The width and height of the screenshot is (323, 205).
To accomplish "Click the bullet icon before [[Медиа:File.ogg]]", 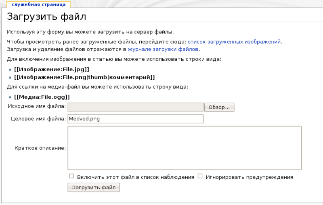I will click(x=10, y=97).
